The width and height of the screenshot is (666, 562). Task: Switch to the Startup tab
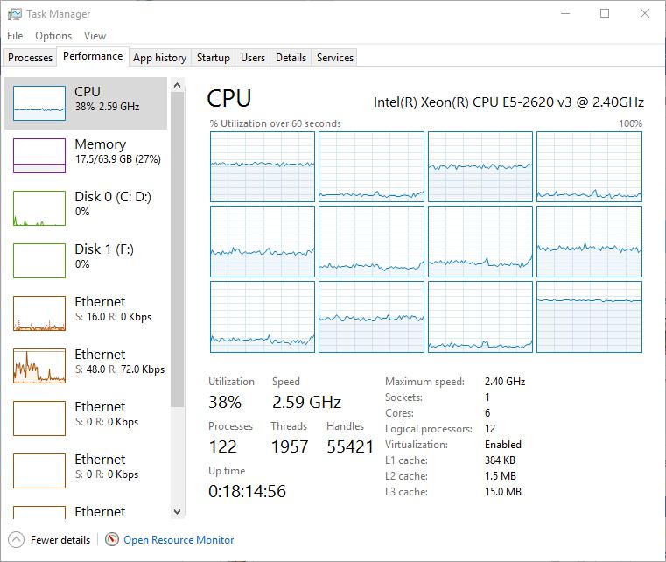pyautogui.click(x=214, y=58)
